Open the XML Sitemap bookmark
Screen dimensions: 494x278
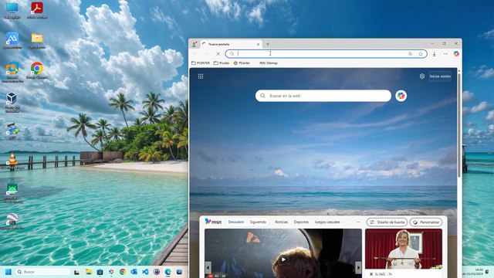[268, 63]
